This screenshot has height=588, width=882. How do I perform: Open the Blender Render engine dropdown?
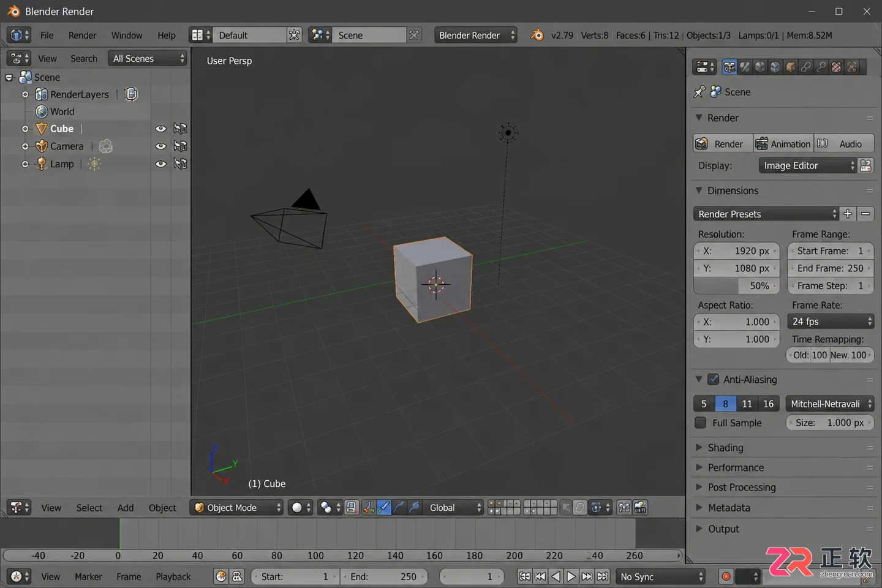point(476,36)
